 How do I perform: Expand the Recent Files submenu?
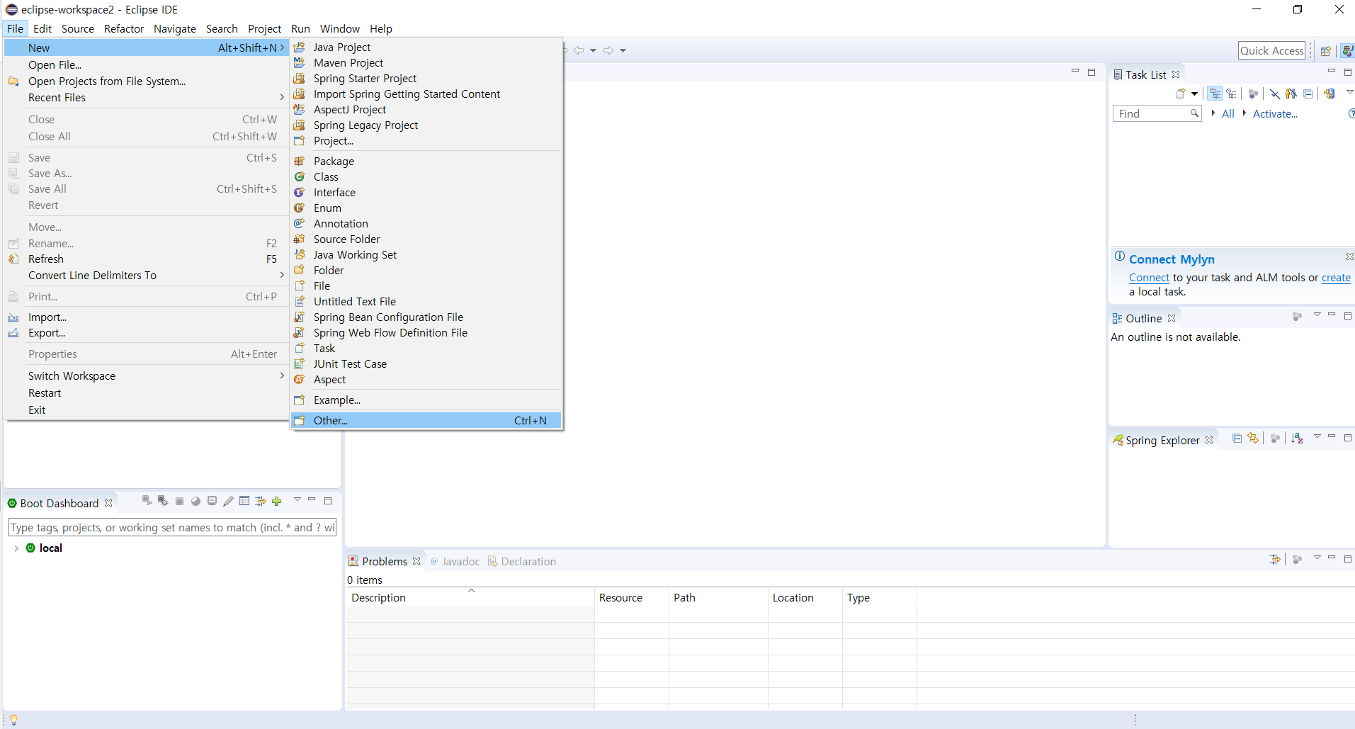tap(145, 98)
